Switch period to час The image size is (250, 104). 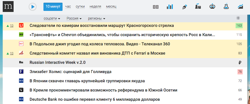point(68,7)
